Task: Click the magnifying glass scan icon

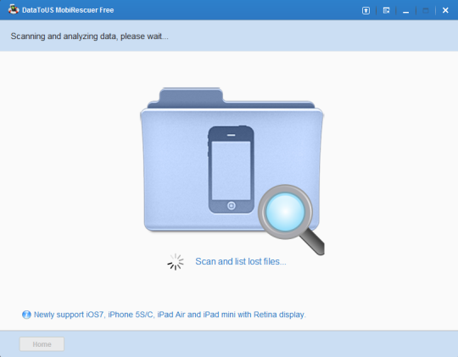Action: [x=291, y=220]
